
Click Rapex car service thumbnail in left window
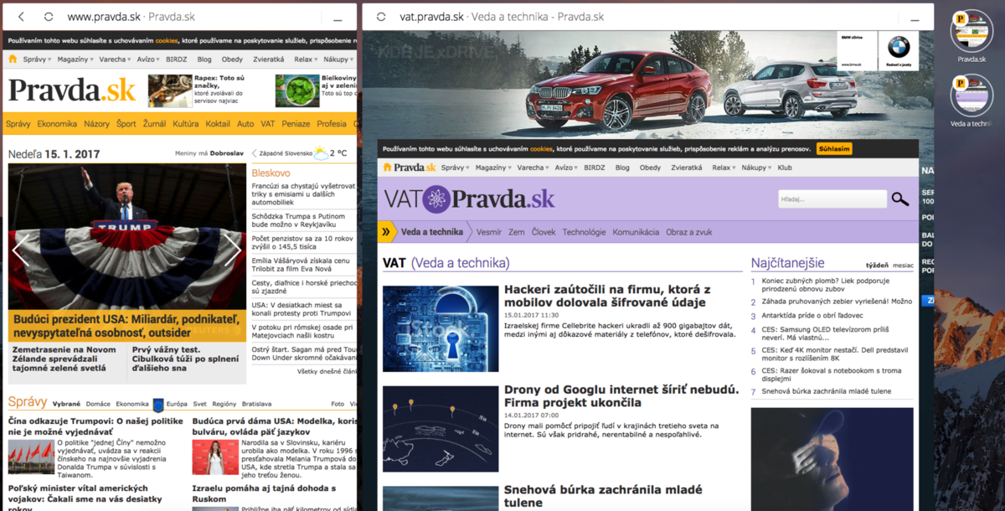[168, 91]
